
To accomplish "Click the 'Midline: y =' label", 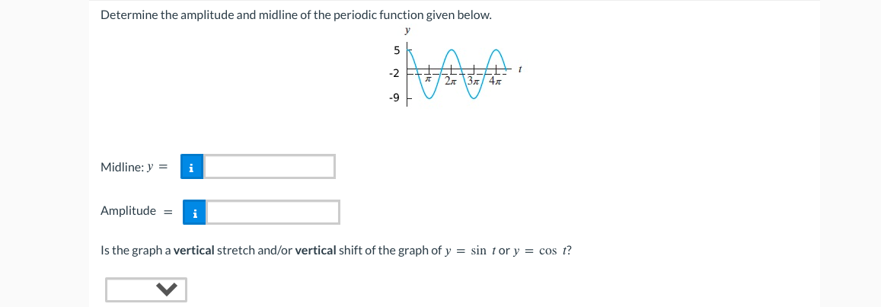I will tap(134, 167).
